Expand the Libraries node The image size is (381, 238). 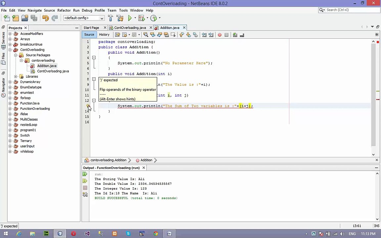click(x=16, y=76)
